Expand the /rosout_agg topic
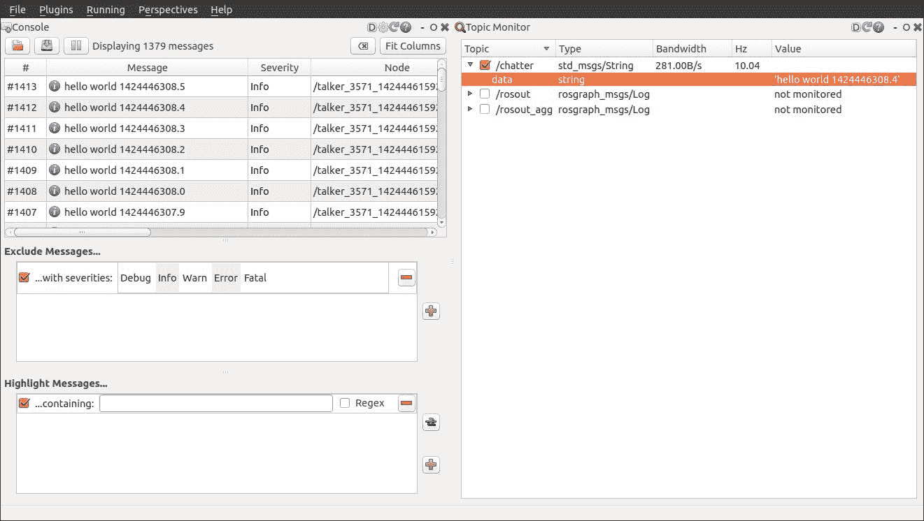The image size is (924, 521). [471, 110]
